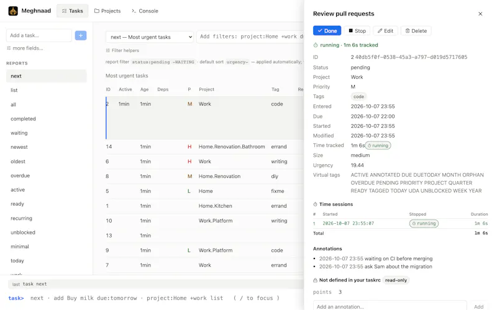Select task 5 Home fixme row

tap(205, 191)
